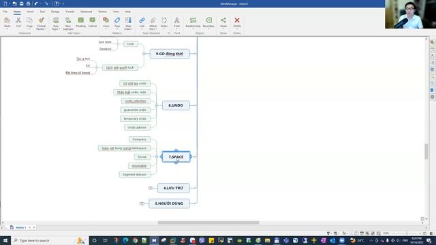Open Topic Elements dialog launcher
The width and height of the screenshot is (436, 245).
click(168, 33)
